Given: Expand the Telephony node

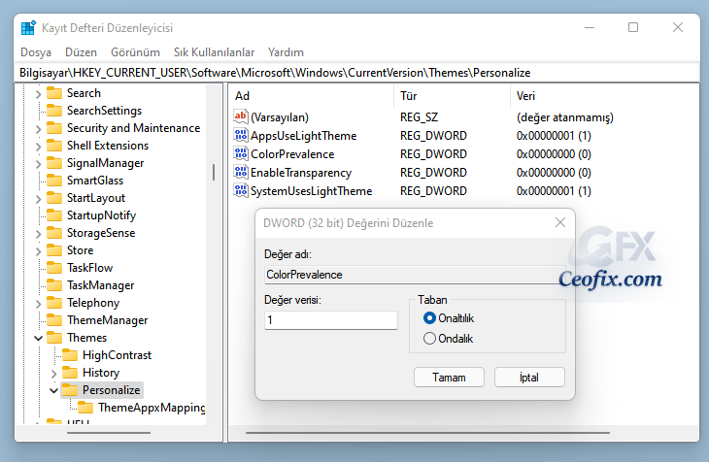Looking at the screenshot, I should (38, 304).
